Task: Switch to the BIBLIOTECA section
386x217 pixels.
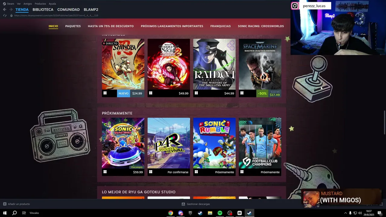Action: [x=43, y=10]
